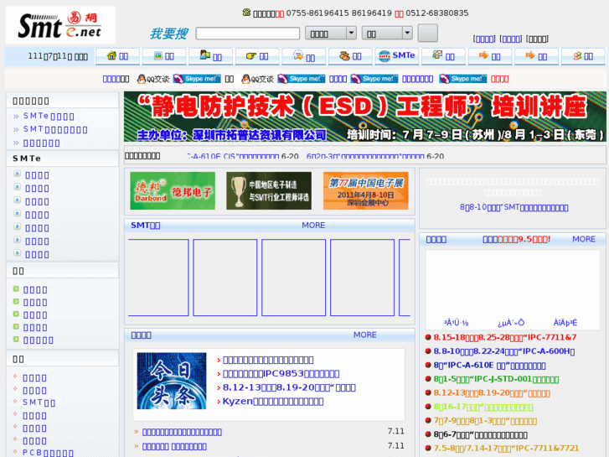Open the Darbond green advertisement banner

(173, 191)
